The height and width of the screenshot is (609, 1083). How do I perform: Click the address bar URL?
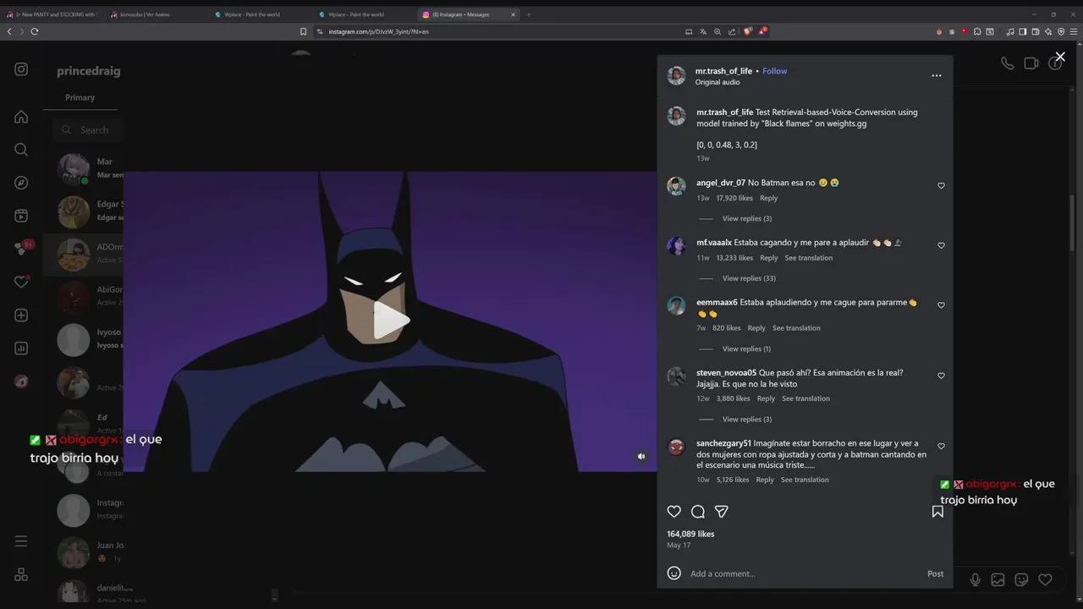click(x=378, y=31)
